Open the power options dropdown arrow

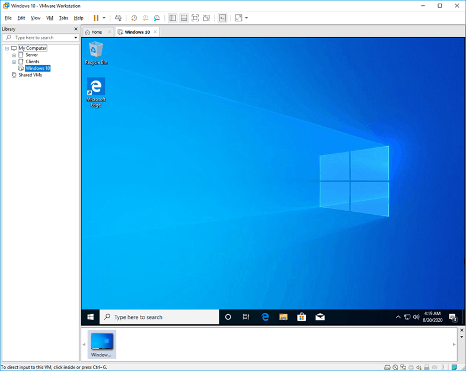click(x=104, y=18)
